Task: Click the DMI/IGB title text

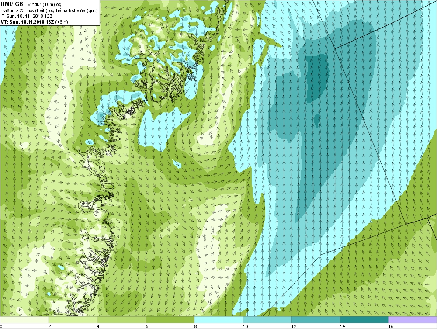Action: (x=12, y=4)
